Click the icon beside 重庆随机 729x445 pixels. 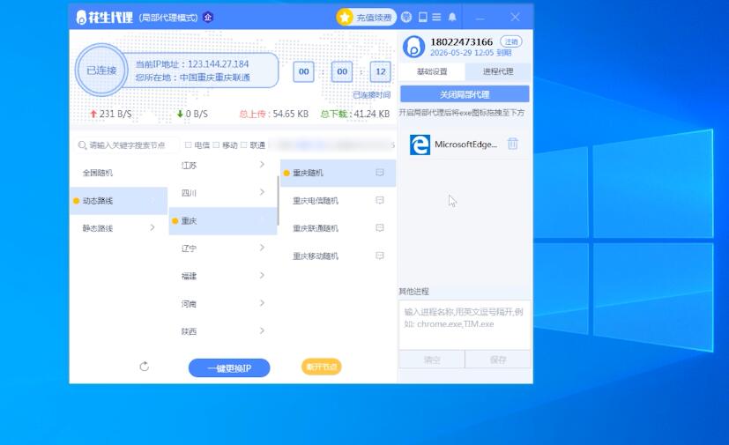coord(380,173)
